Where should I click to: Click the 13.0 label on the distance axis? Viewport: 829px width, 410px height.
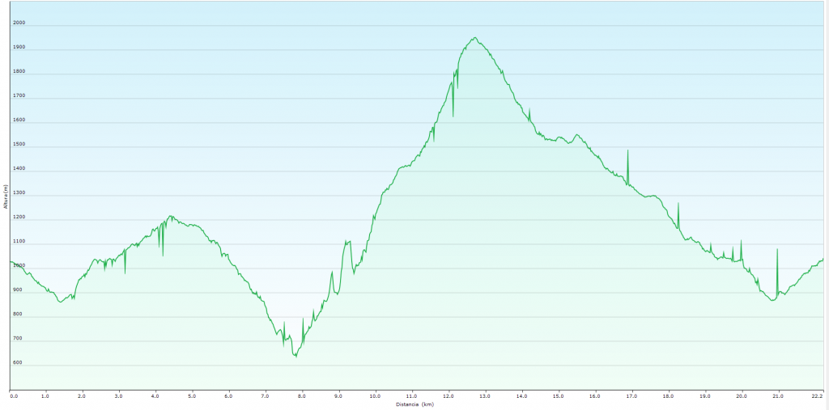pos(485,395)
